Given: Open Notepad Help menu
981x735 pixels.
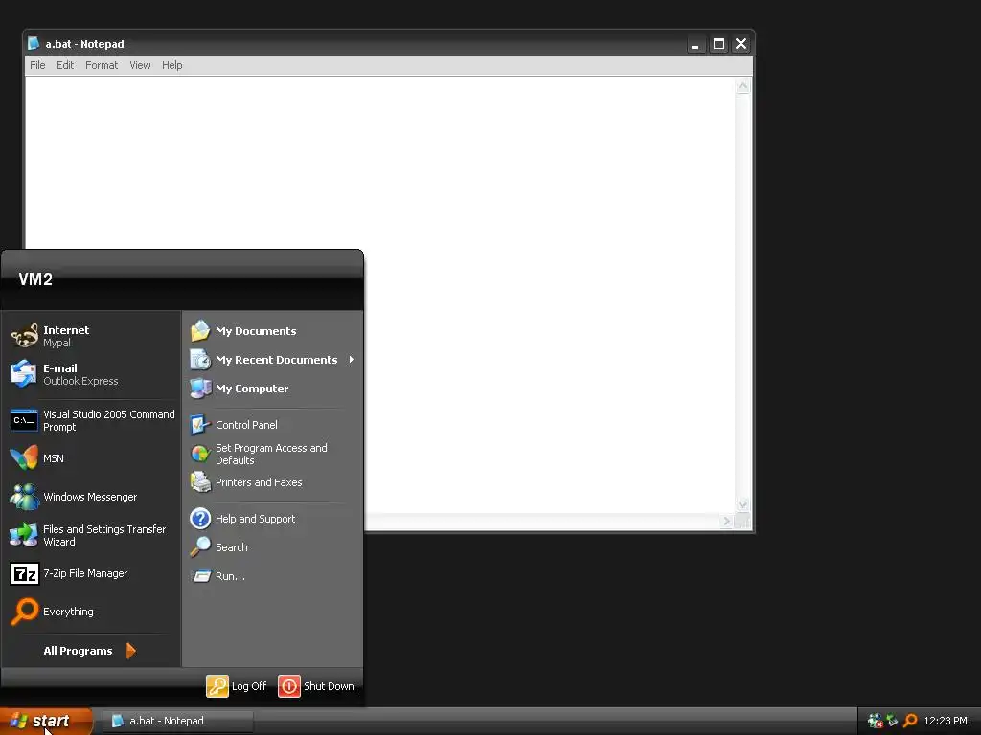Looking at the screenshot, I should click(x=172, y=65).
